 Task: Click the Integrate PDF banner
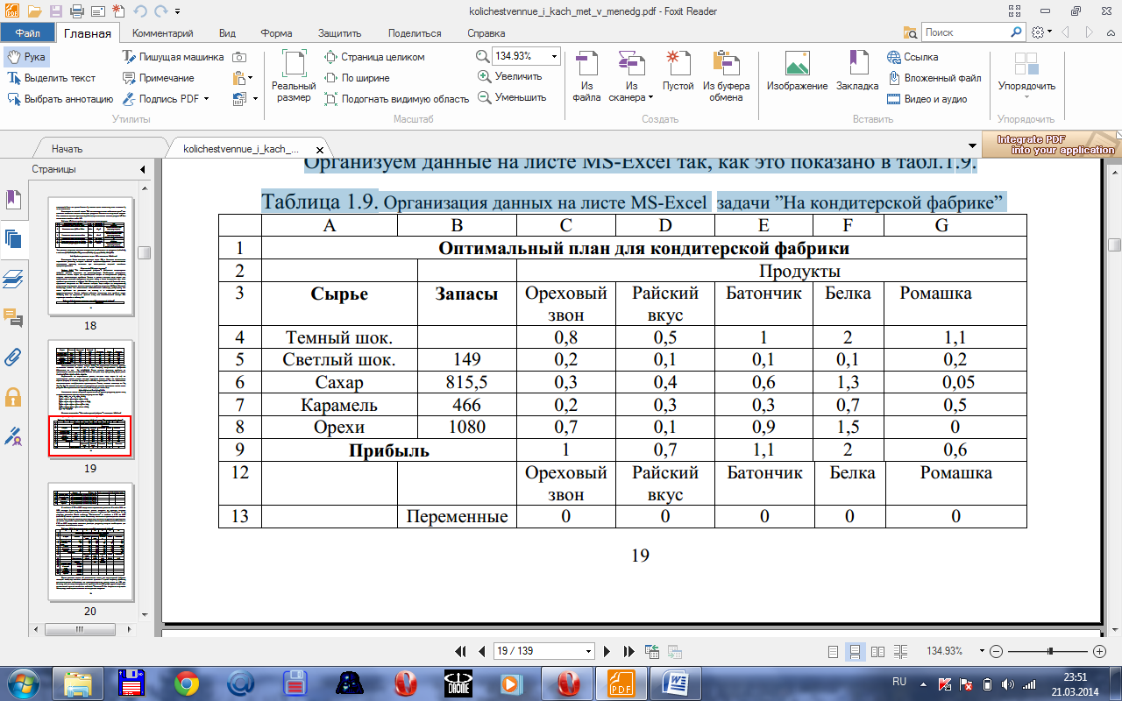(x=1052, y=145)
